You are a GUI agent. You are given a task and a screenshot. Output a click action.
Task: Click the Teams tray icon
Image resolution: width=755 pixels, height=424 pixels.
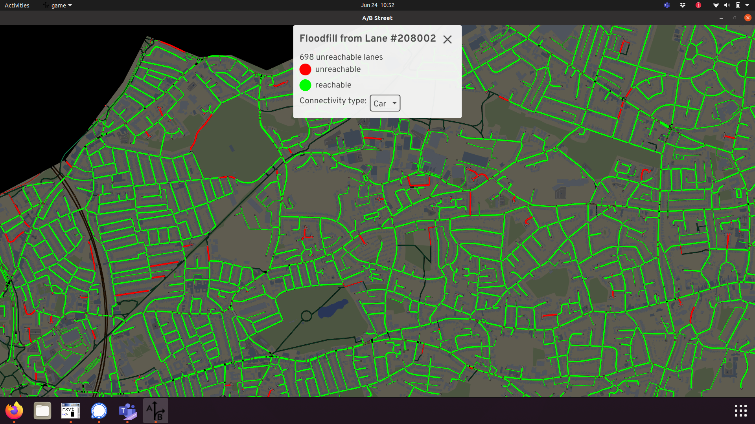(x=667, y=5)
